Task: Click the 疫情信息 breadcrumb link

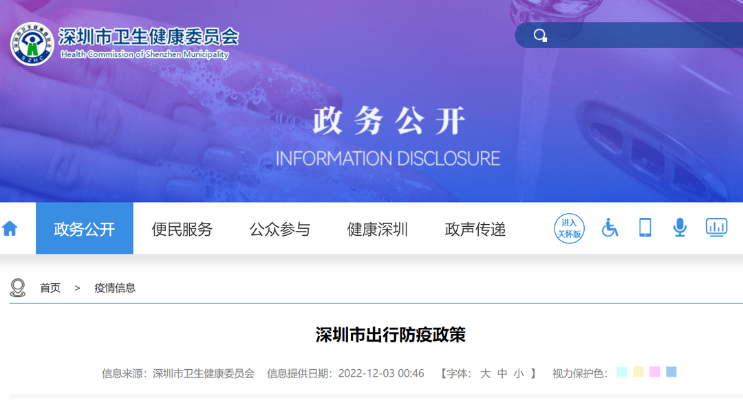Action: pos(115,288)
